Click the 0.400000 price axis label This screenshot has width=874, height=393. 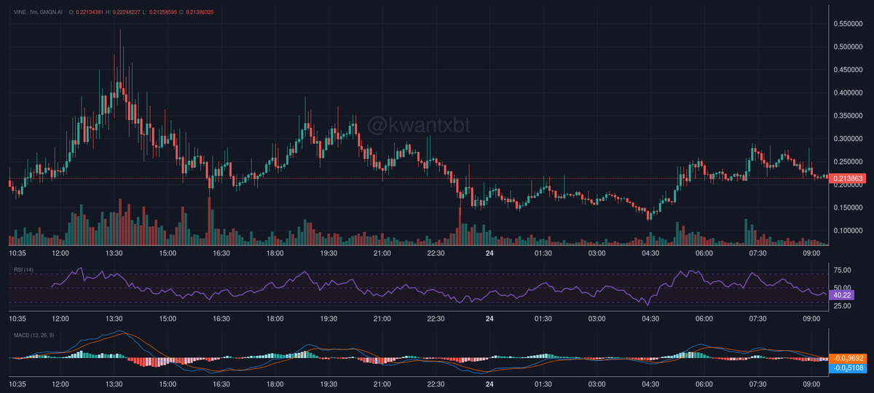coord(847,93)
